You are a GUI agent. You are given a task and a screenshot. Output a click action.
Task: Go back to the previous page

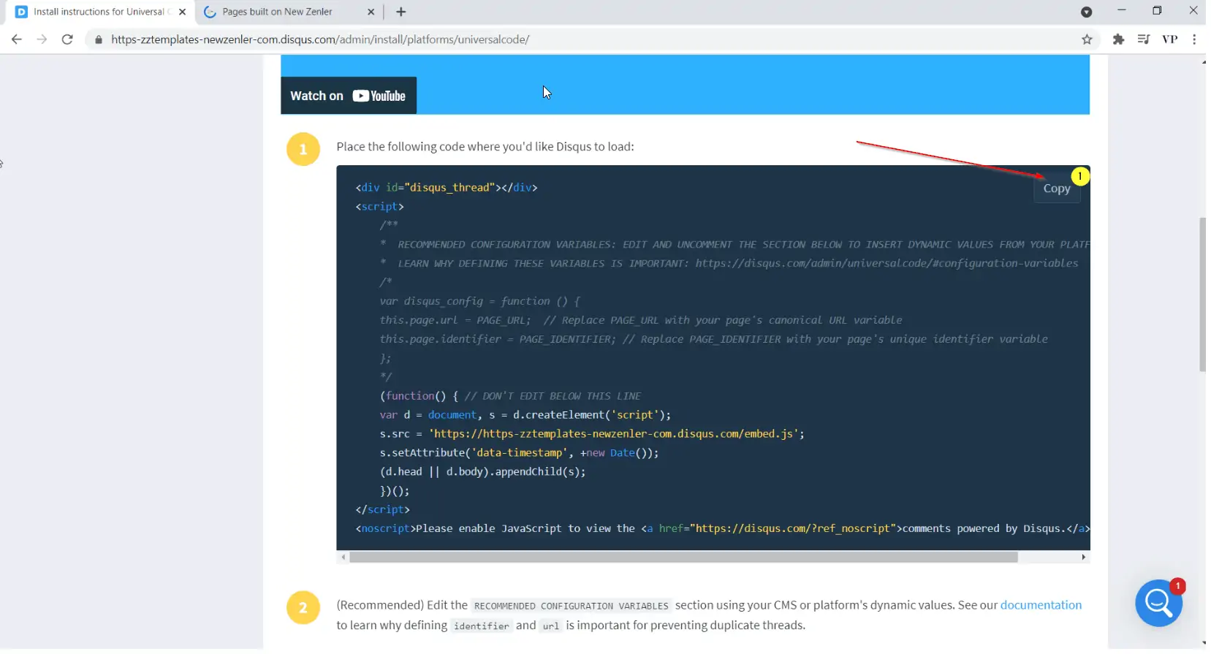(16, 39)
